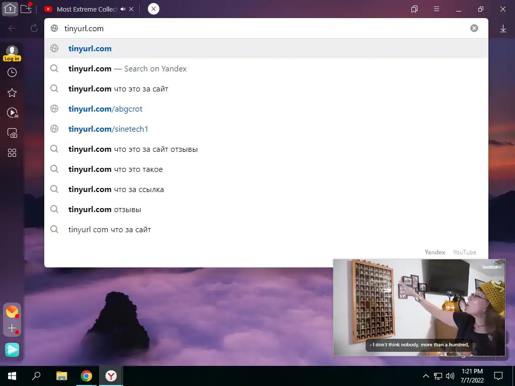Open the downloads arrow icon
The height and width of the screenshot is (386, 515).
pos(503,29)
